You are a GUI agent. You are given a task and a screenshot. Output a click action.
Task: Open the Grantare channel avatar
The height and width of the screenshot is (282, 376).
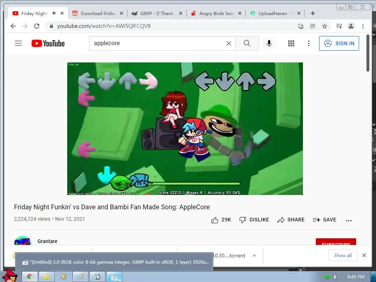(x=22, y=241)
